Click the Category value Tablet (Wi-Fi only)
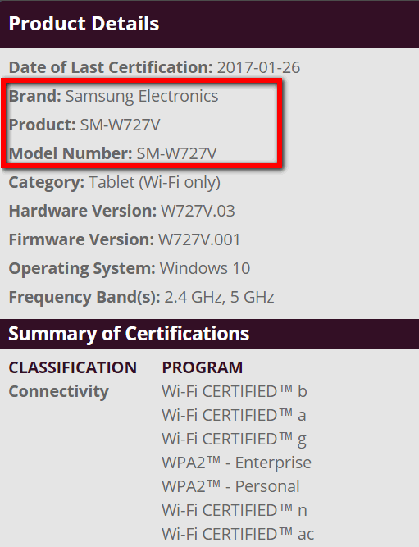Image resolution: width=419 pixels, height=547 pixels. coord(154,182)
